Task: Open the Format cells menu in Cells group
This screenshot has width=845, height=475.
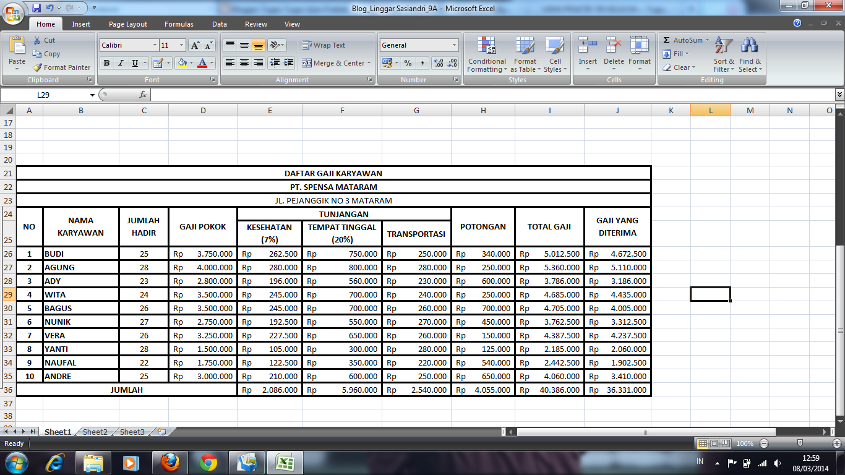Action: click(x=640, y=54)
